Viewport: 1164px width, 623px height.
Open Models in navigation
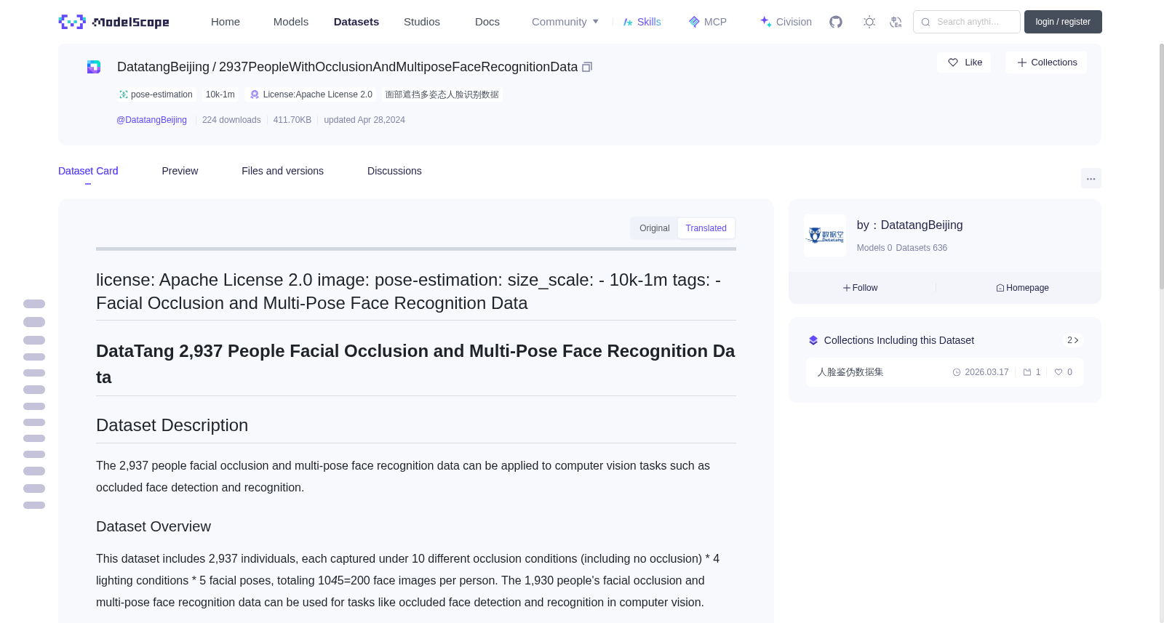(291, 22)
